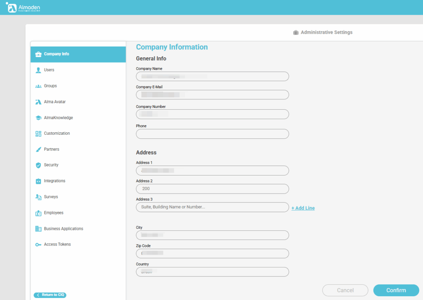The height and width of the screenshot is (300, 423).
Task: Click the Almaden logo in header
Action: (23, 7)
